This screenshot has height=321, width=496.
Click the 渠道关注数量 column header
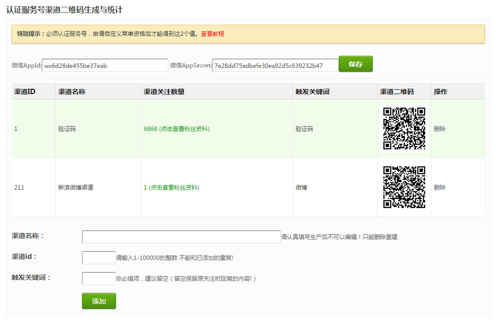pyautogui.click(x=164, y=92)
